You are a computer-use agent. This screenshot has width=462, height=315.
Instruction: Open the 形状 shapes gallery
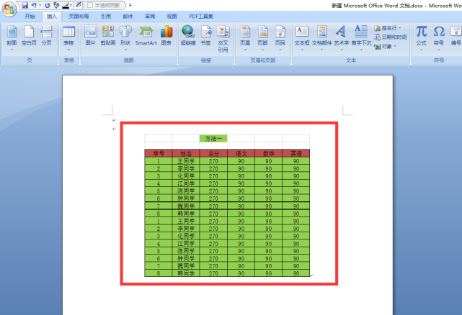(x=125, y=38)
